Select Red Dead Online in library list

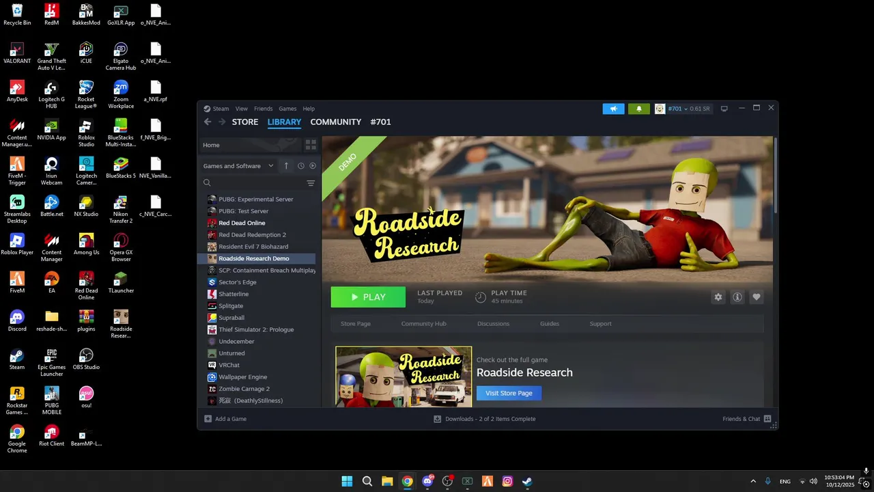point(242,223)
